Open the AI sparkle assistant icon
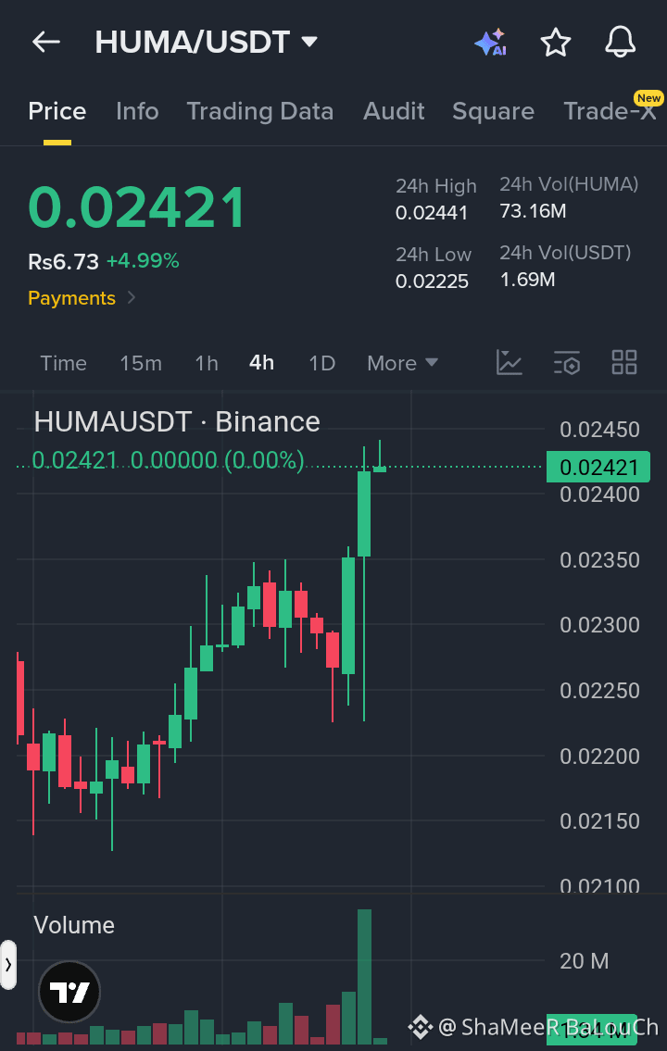The image size is (667, 1051). (491, 43)
